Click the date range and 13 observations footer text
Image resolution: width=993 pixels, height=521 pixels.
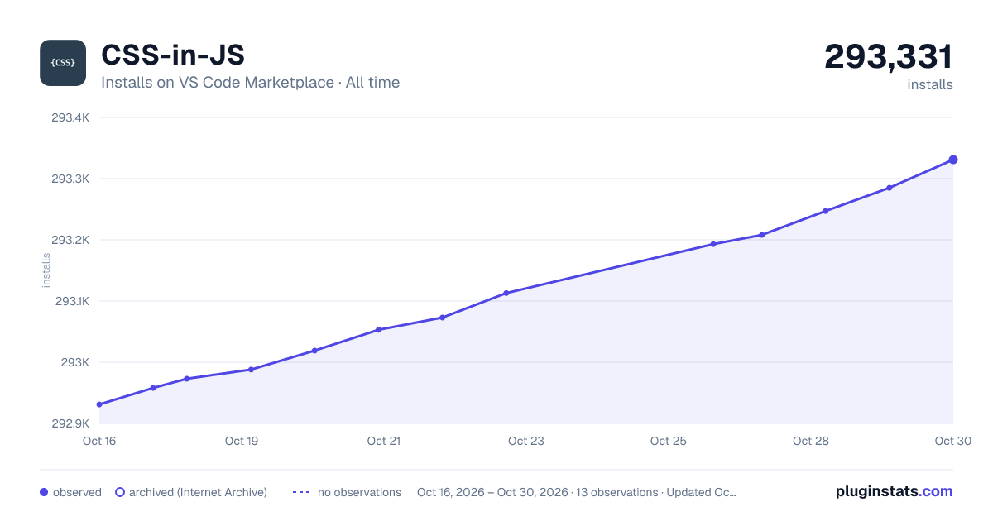click(577, 492)
